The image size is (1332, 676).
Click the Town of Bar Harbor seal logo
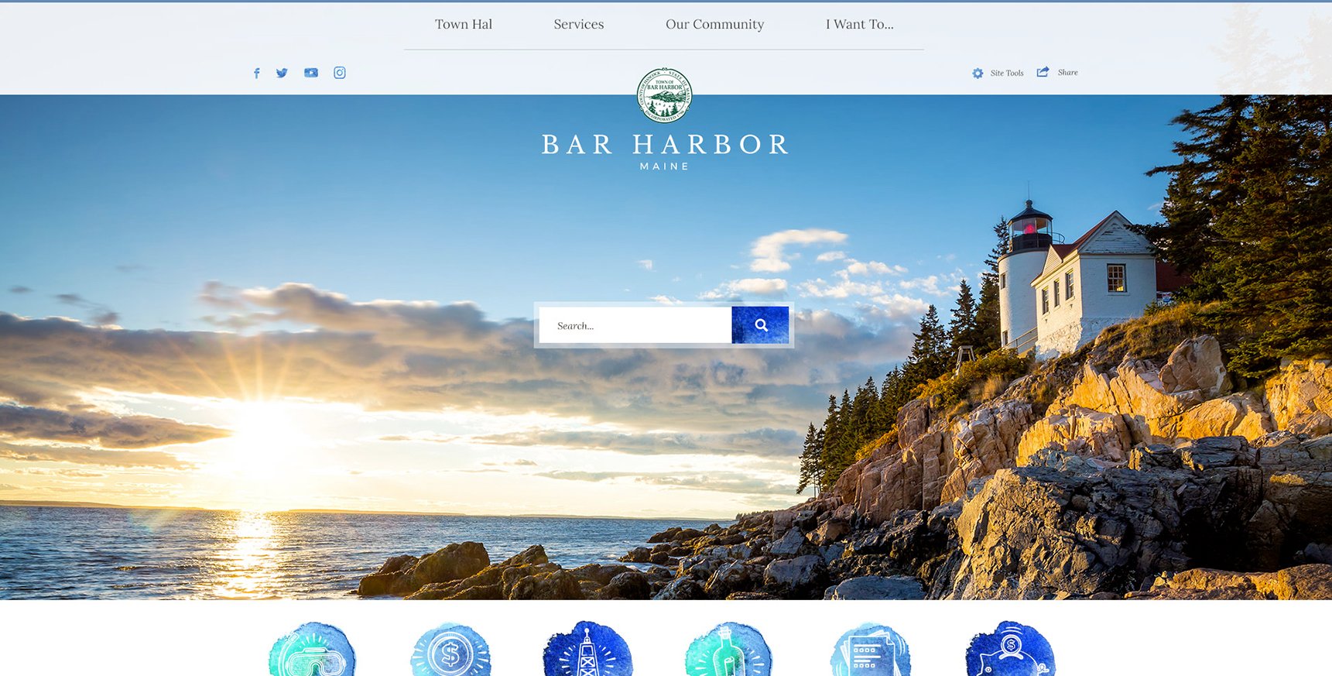665,95
